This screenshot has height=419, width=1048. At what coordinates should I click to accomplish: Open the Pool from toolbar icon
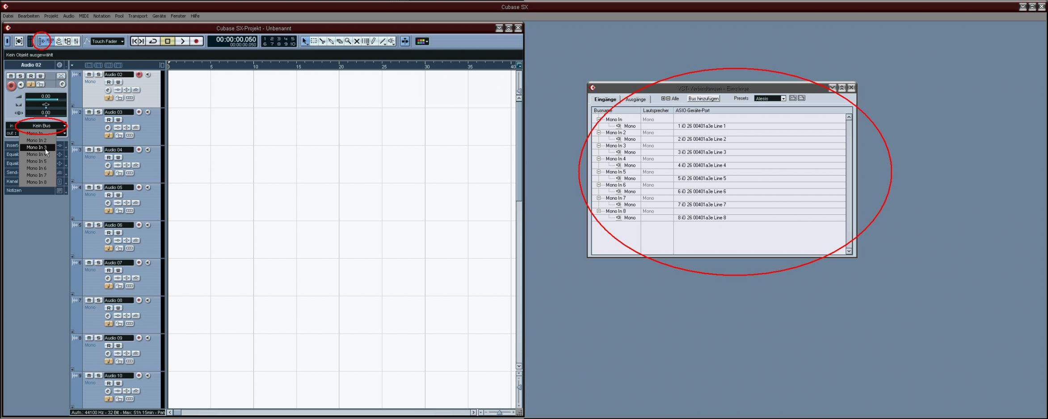click(x=67, y=41)
